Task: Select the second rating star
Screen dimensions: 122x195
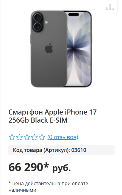Action: click(19, 137)
